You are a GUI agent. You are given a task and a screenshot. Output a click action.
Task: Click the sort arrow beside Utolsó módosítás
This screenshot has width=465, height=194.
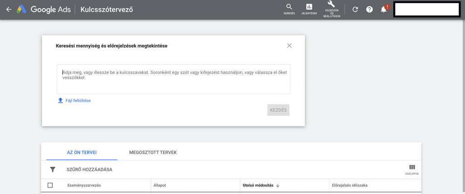tap(278, 185)
